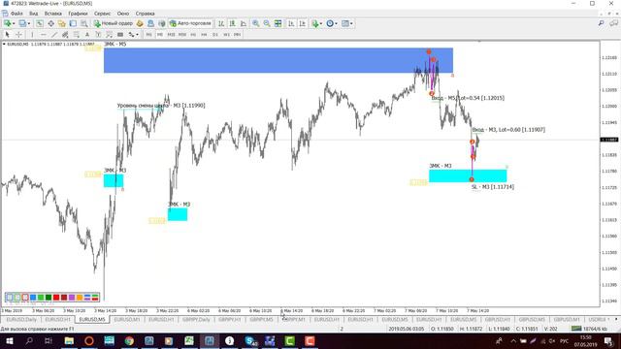Toggle chart shift from right edge
The image size is (621, 349).
(302, 23)
